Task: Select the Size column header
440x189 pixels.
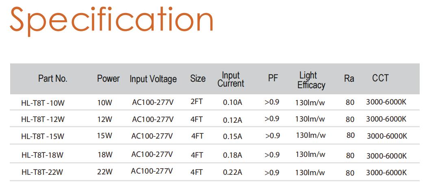Action: click(198, 78)
